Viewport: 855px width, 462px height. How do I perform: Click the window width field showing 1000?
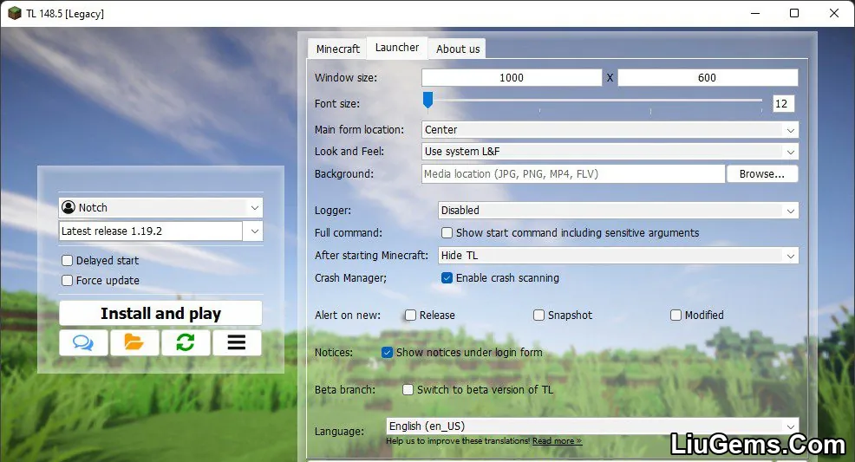click(x=512, y=77)
